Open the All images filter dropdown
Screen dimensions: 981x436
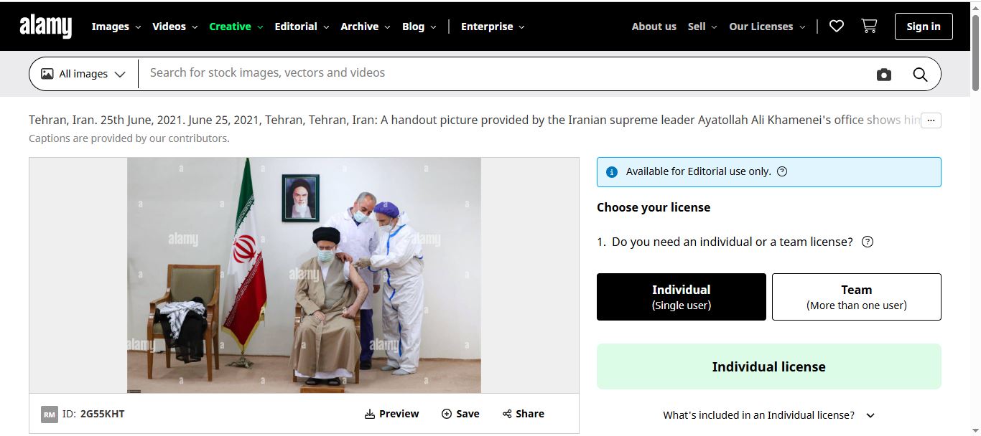click(x=83, y=74)
